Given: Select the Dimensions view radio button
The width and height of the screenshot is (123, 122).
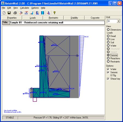Looking at the screenshot, I should coord(108,30).
